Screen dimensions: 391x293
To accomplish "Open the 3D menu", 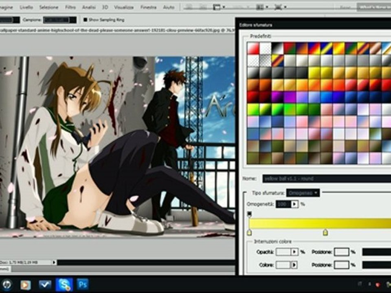I will pyautogui.click(x=105, y=7).
